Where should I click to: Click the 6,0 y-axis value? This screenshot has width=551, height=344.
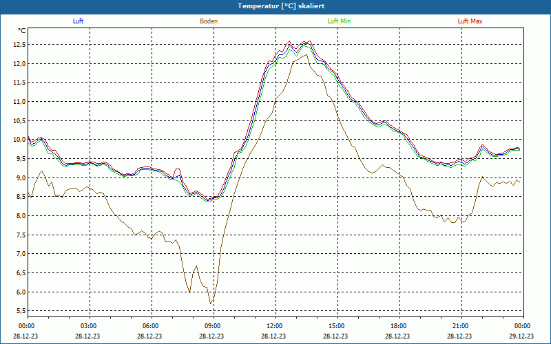coord(21,292)
